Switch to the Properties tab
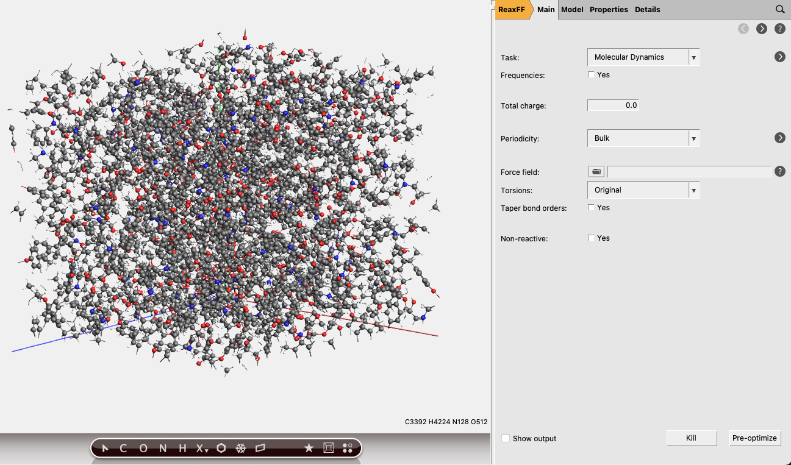791x465 pixels. pyautogui.click(x=609, y=9)
